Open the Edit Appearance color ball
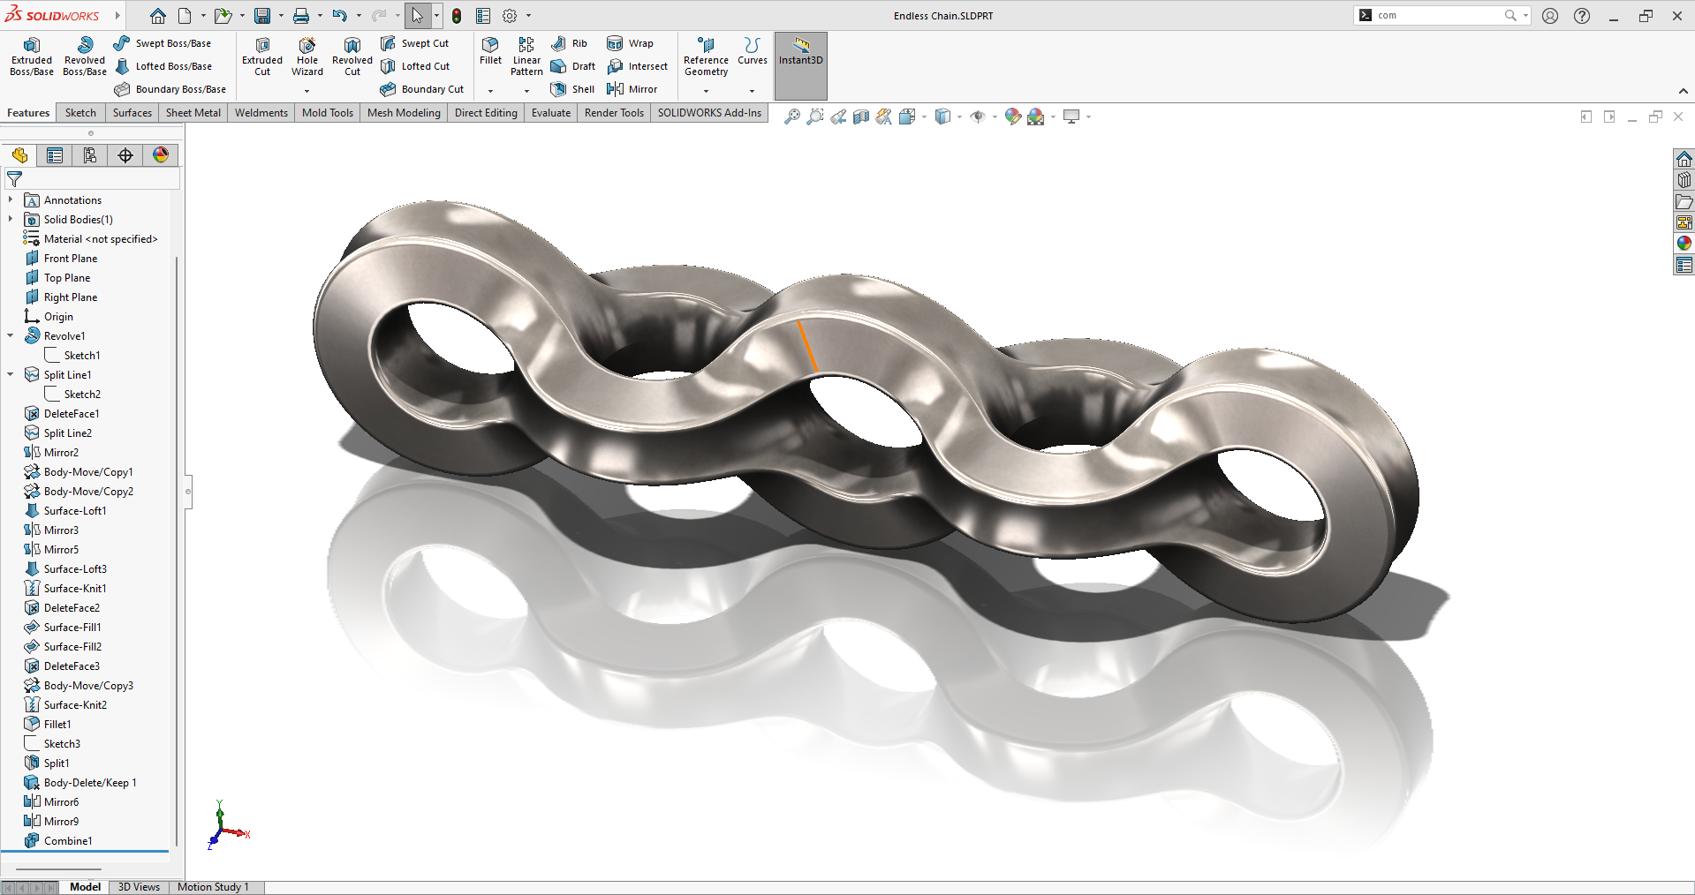 [1013, 117]
